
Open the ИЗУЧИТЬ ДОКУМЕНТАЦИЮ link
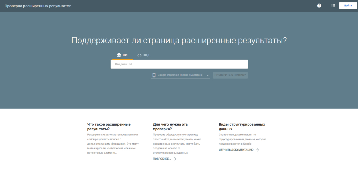[236, 150]
